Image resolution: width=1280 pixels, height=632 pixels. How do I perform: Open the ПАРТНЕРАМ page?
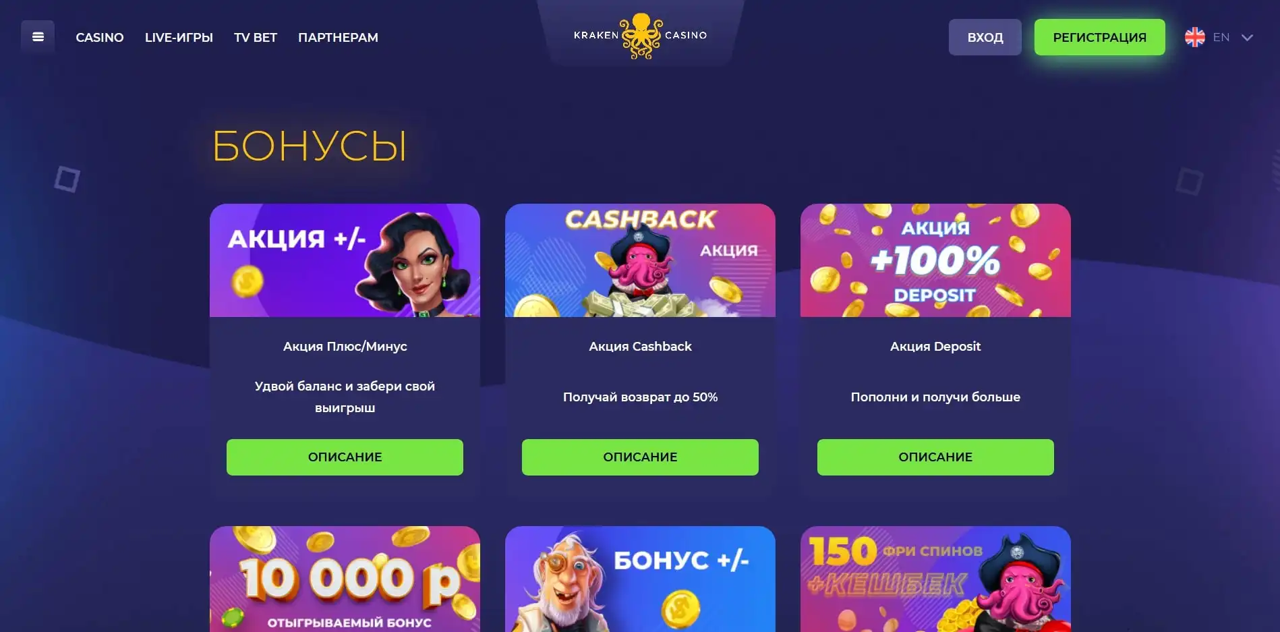(x=338, y=38)
